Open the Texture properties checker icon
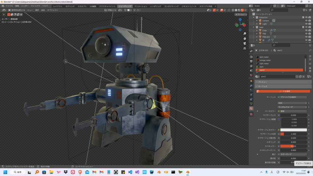 [x=251, y=114]
